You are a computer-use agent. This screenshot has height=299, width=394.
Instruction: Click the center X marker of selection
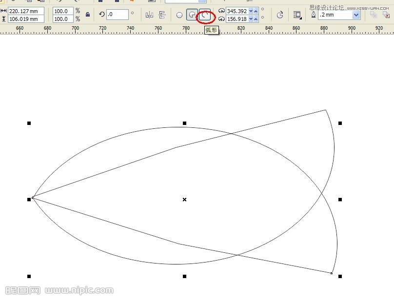pyautogui.click(x=184, y=199)
